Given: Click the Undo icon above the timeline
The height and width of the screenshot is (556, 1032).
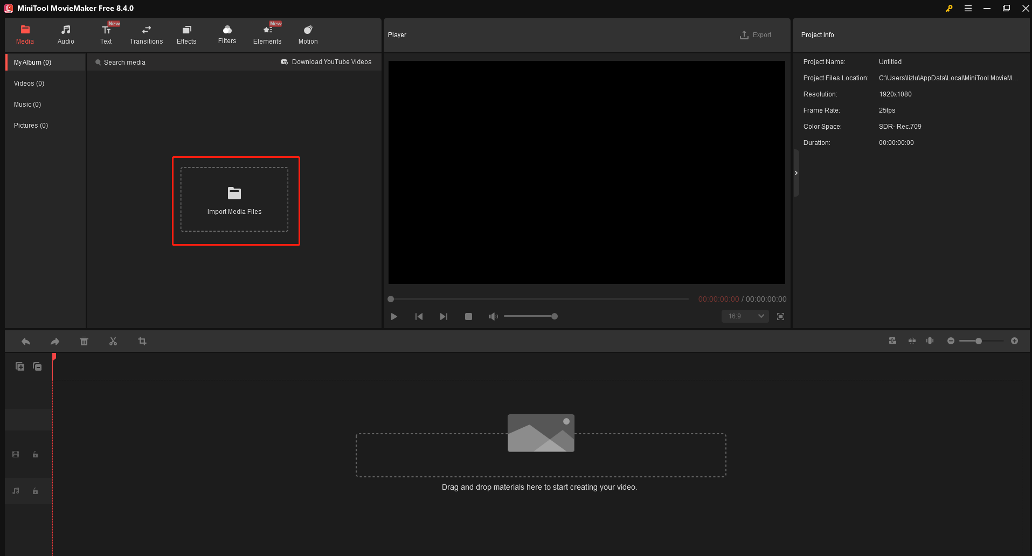Looking at the screenshot, I should (25, 341).
